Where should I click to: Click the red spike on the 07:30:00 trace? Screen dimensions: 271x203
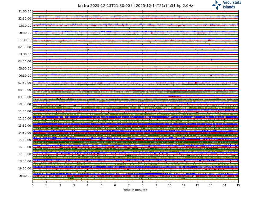196,83
